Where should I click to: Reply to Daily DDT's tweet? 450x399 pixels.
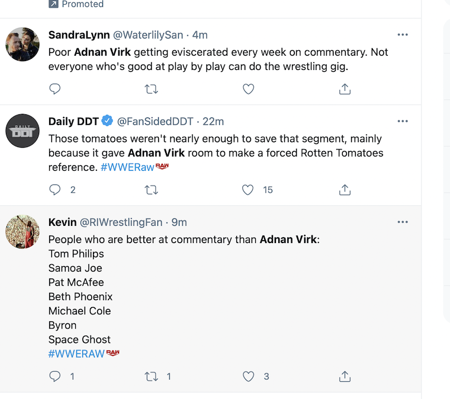click(x=55, y=190)
